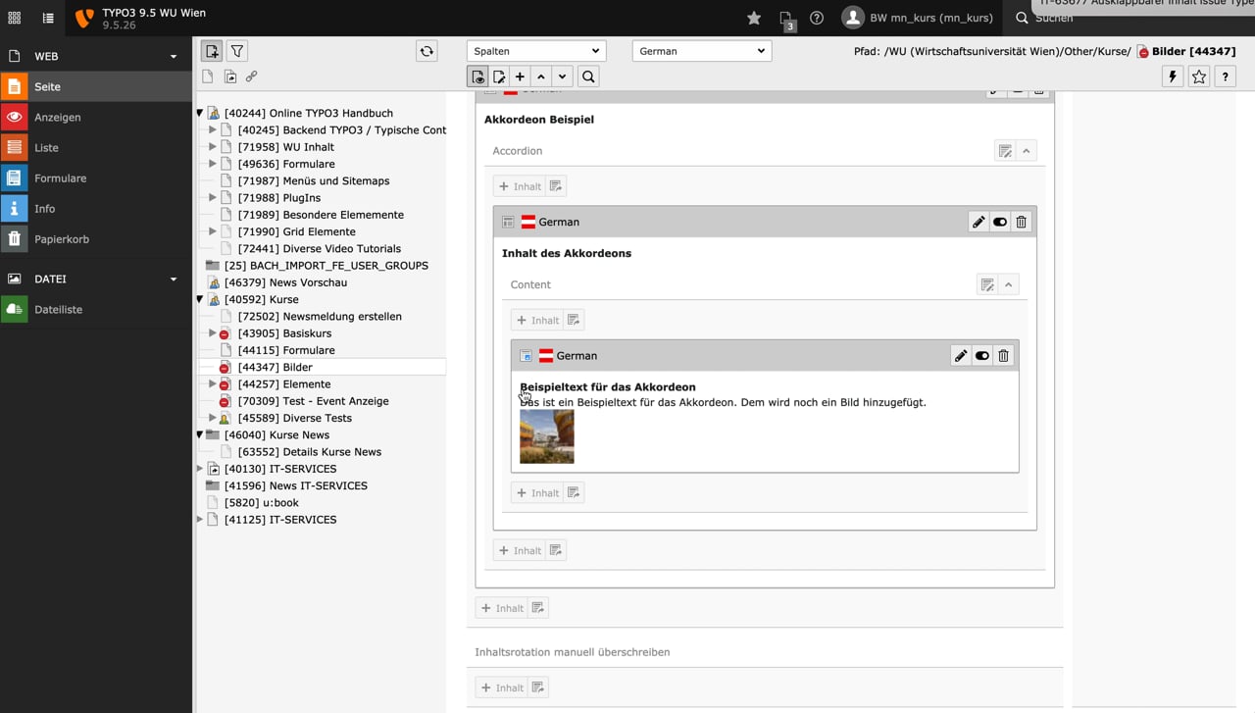Open the page tree filter

(237, 51)
